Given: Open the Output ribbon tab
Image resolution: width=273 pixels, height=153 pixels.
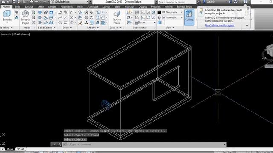Looking at the screenshot, I should [143, 7].
